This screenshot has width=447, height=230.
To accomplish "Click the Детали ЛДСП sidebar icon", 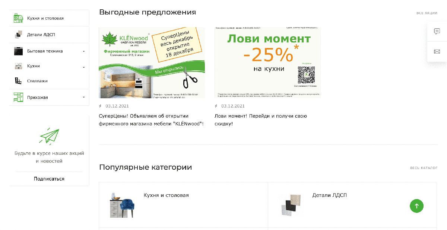I will pos(18,35).
